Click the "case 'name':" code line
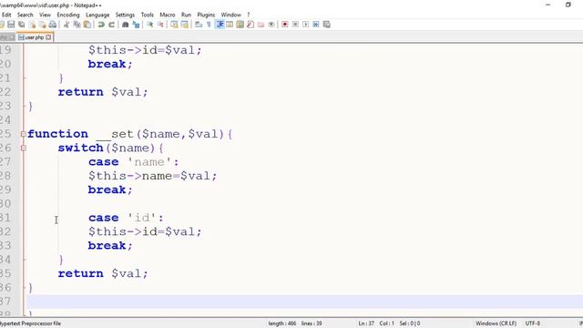The height and width of the screenshot is (328, 583). point(134,162)
